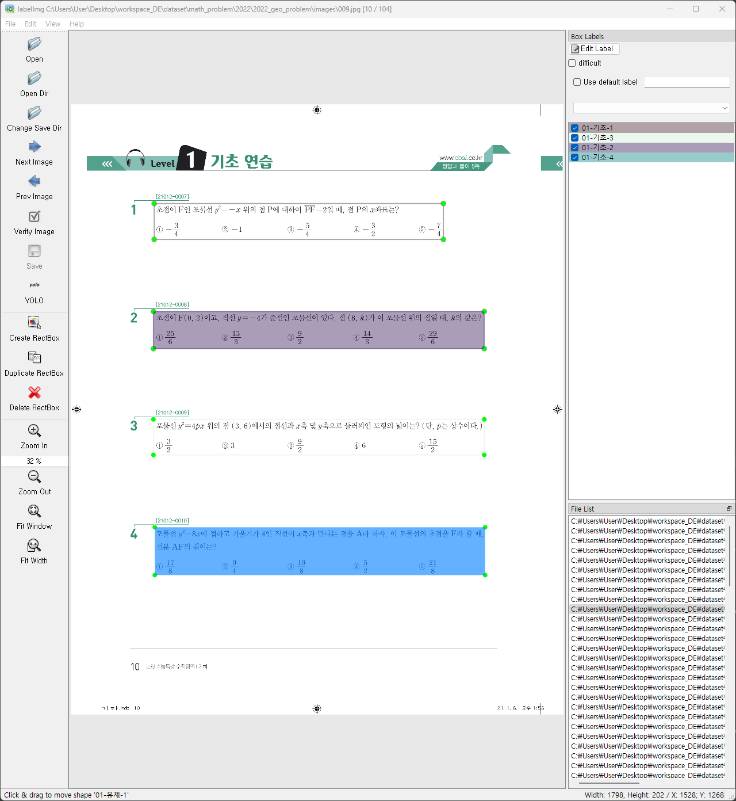Open the default label dropdown list

coord(724,108)
